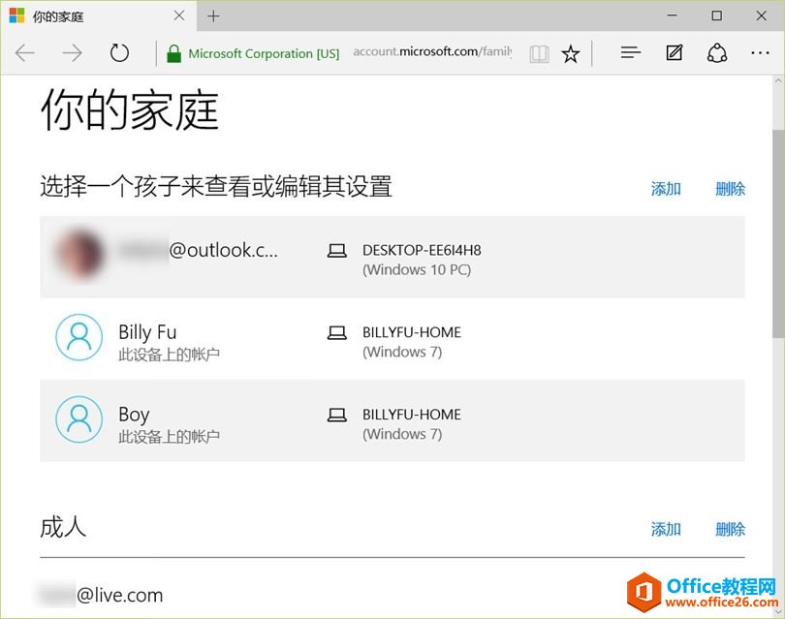Click the vertical scrollbar thumb

point(778,233)
